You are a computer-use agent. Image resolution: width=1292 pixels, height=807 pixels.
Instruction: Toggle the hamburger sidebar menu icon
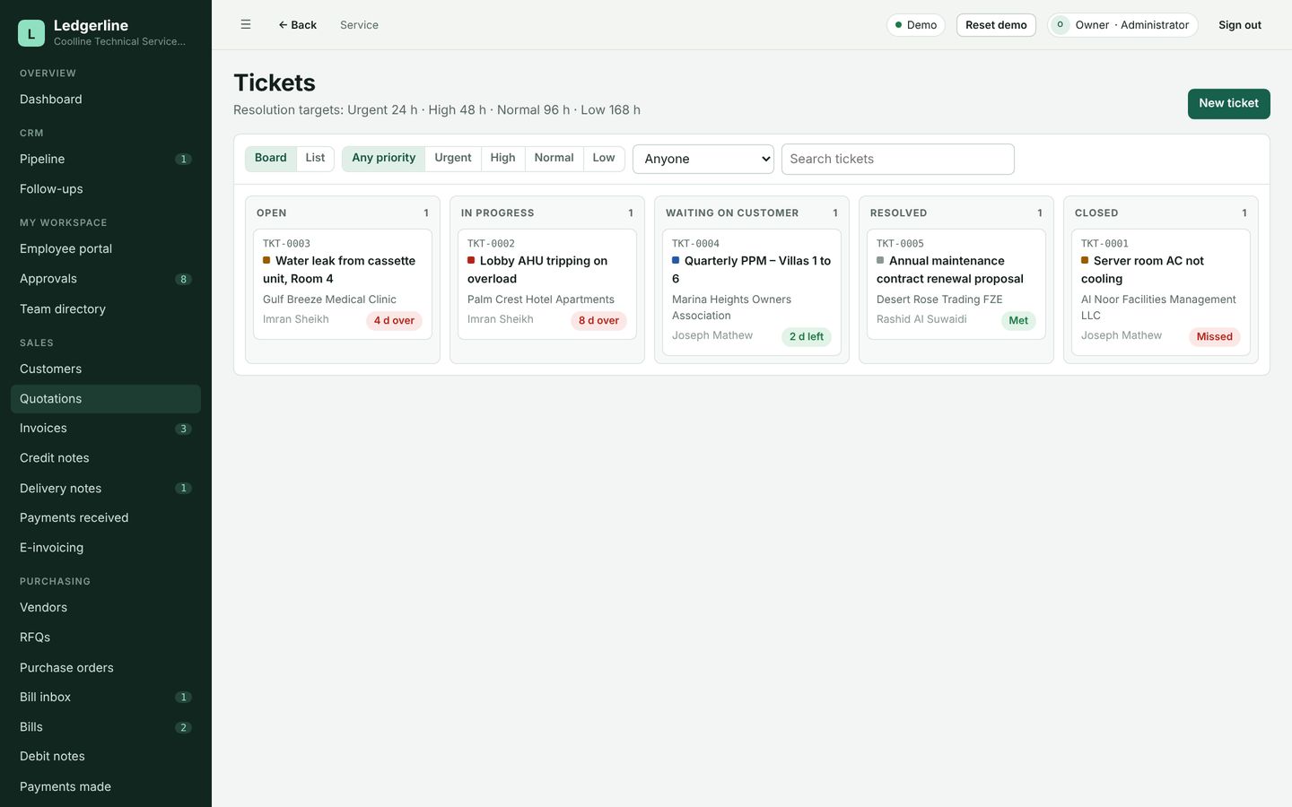(x=246, y=25)
